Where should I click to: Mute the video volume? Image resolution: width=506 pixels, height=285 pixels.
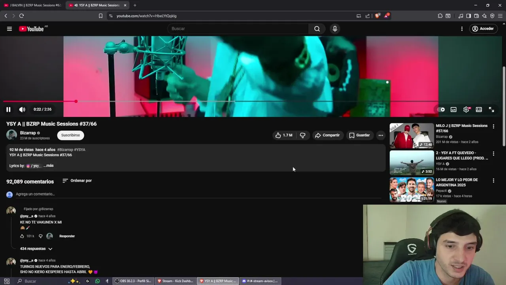tap(22, 110)
